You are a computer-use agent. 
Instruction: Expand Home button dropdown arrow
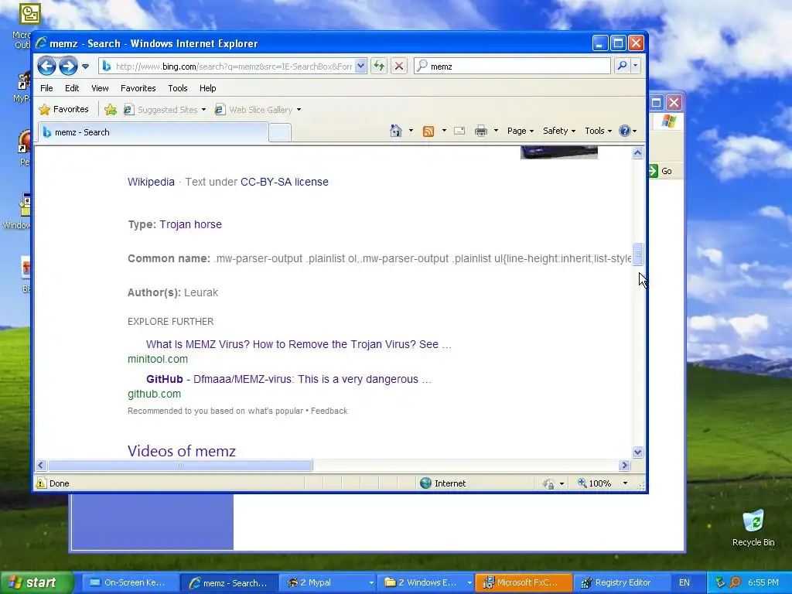point(411,131)
